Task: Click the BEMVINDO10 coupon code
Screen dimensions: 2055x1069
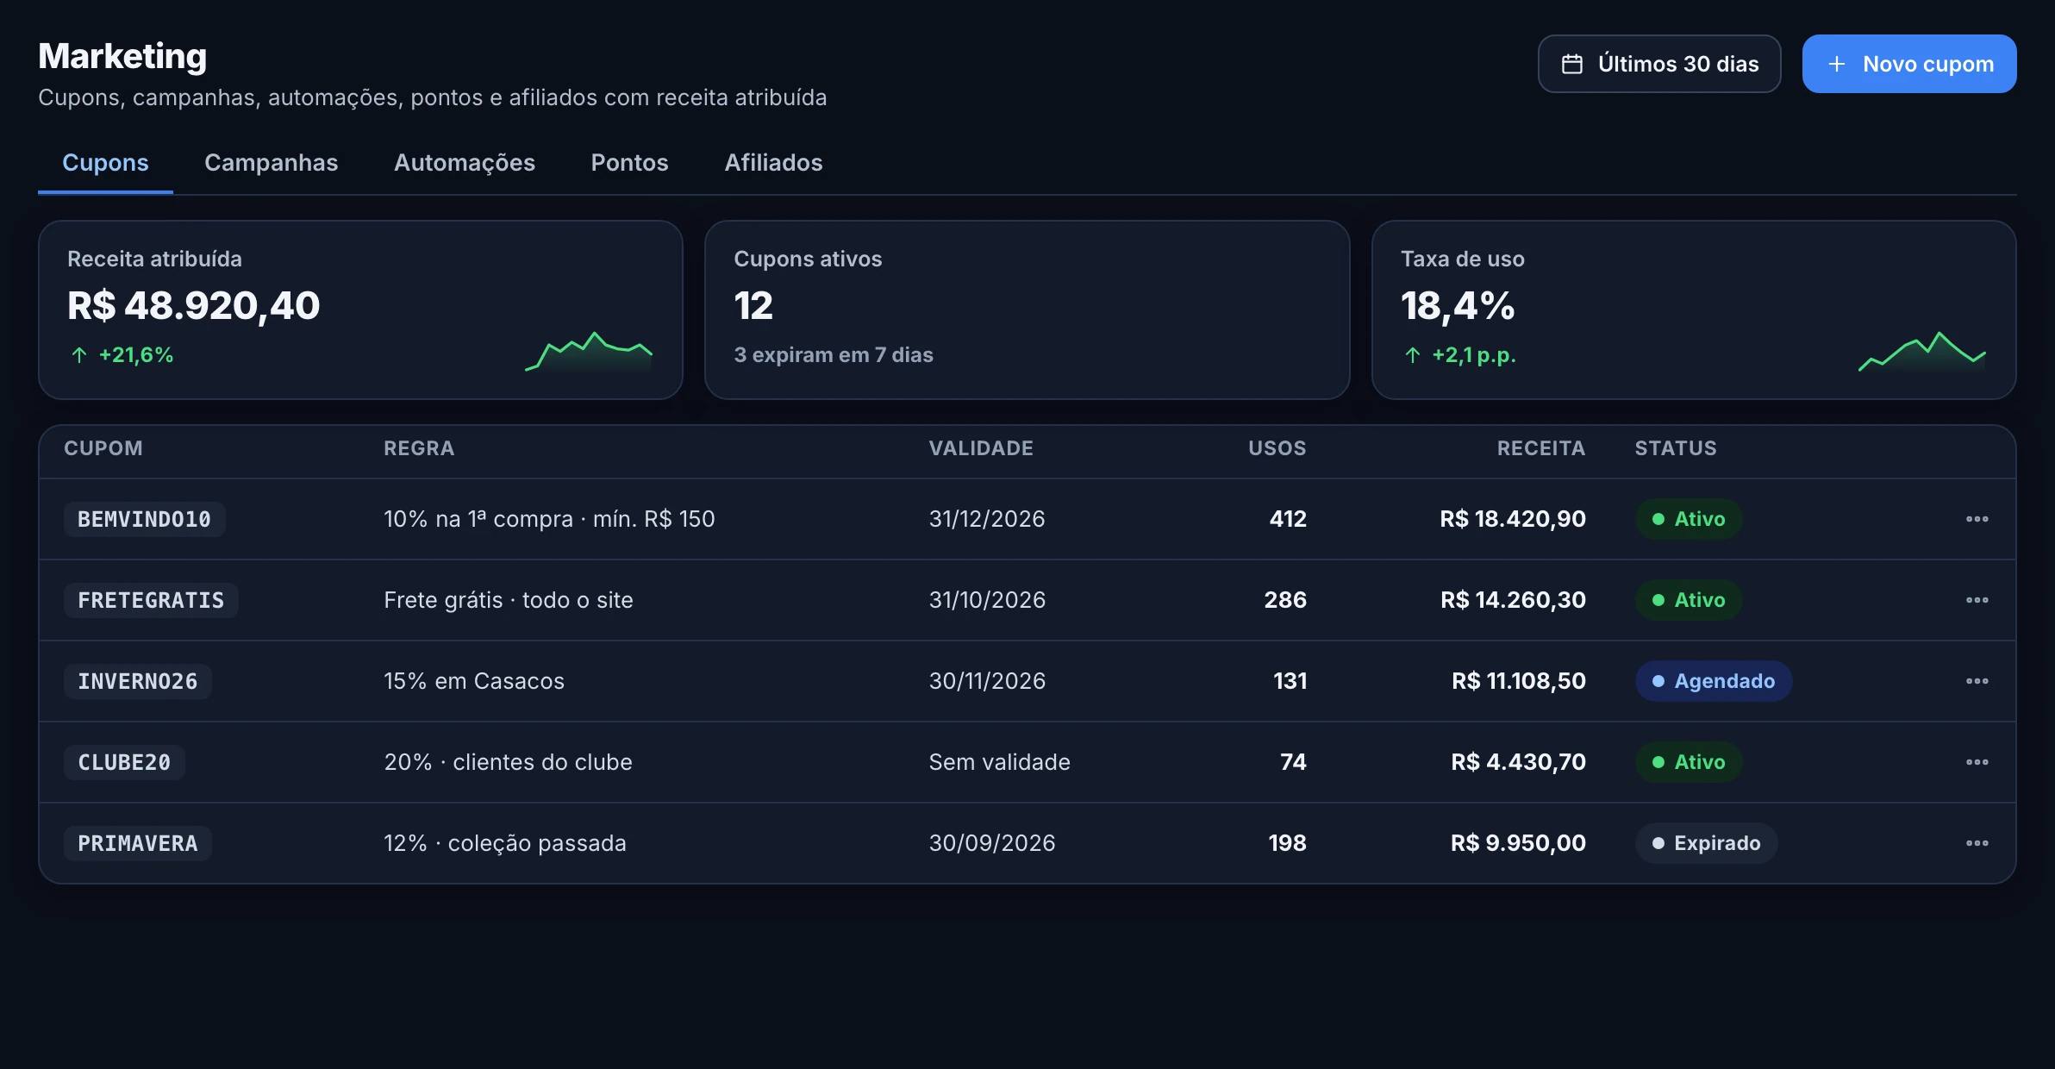Action: [x=145, y=519]
